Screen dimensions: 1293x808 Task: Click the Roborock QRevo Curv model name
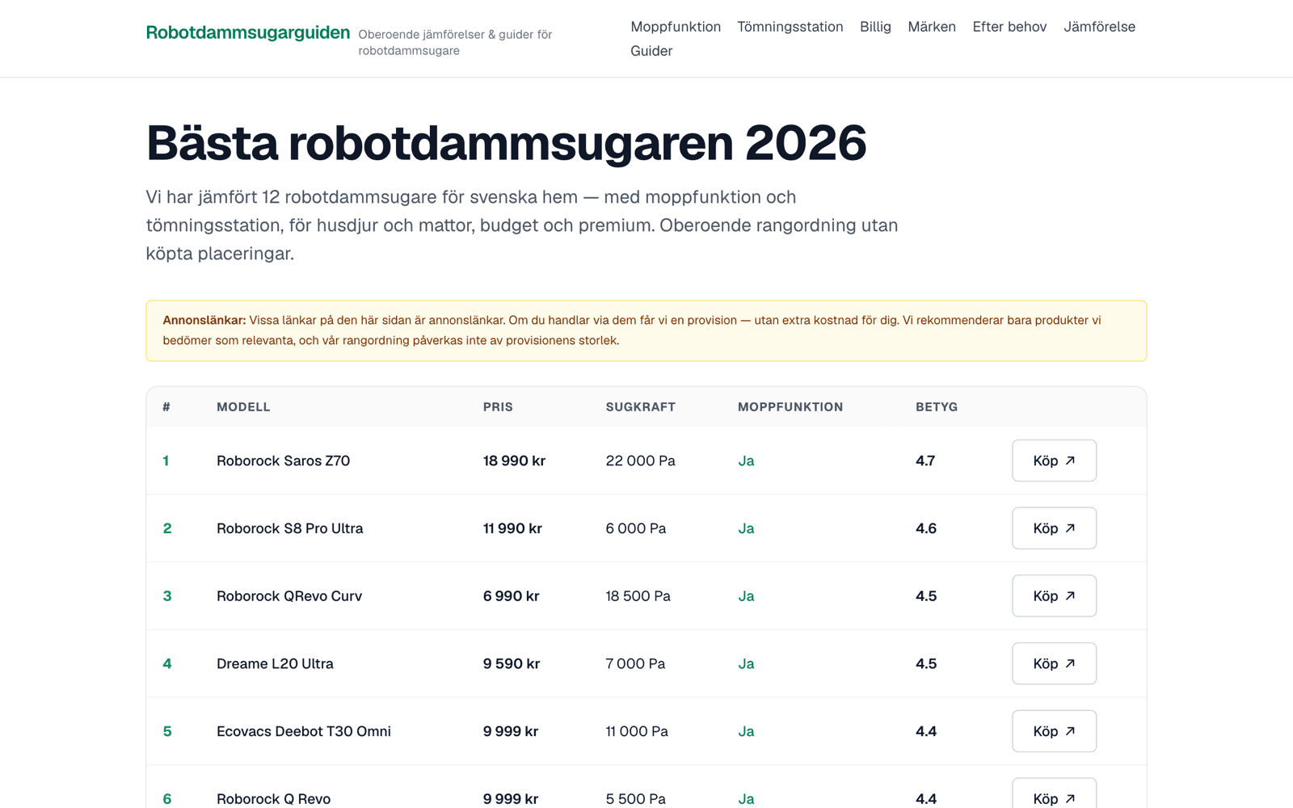click(289, 595)
